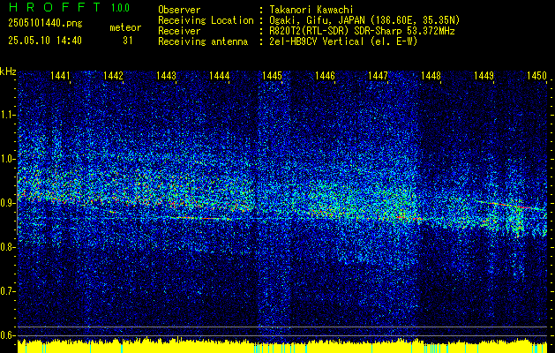
Task: Click the 1441 time marker
Action: point(60,75)
